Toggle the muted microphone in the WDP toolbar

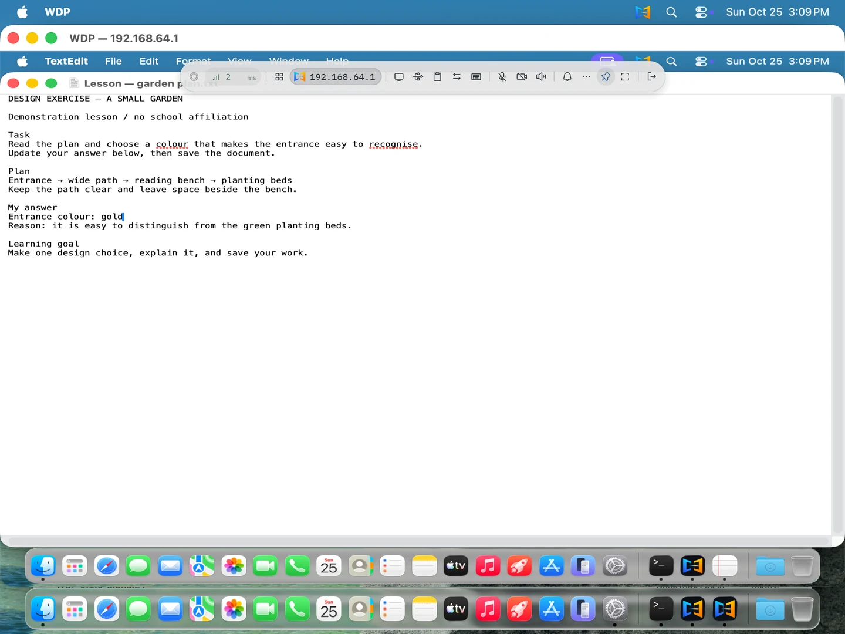point(502,77)
